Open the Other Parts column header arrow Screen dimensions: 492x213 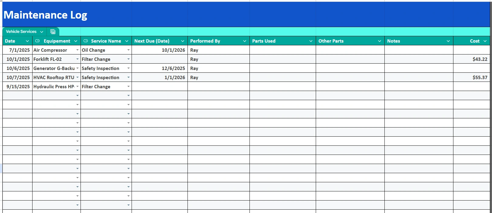380,41
